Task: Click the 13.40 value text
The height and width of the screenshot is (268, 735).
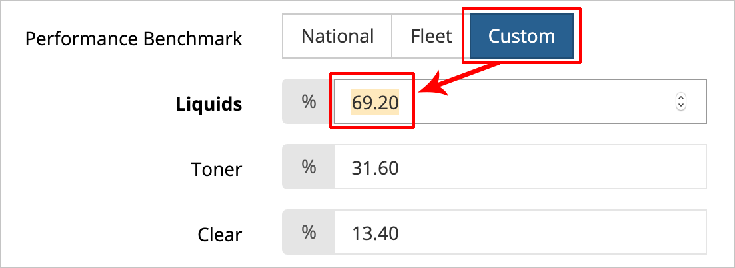Action: 375,233
